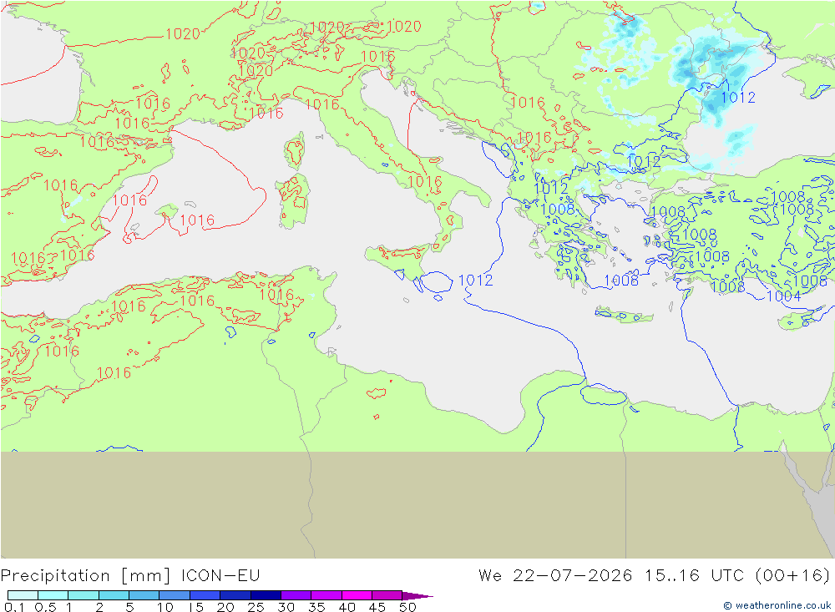
Task: Click the '0.5' legend value
Action: click(46, 607)
